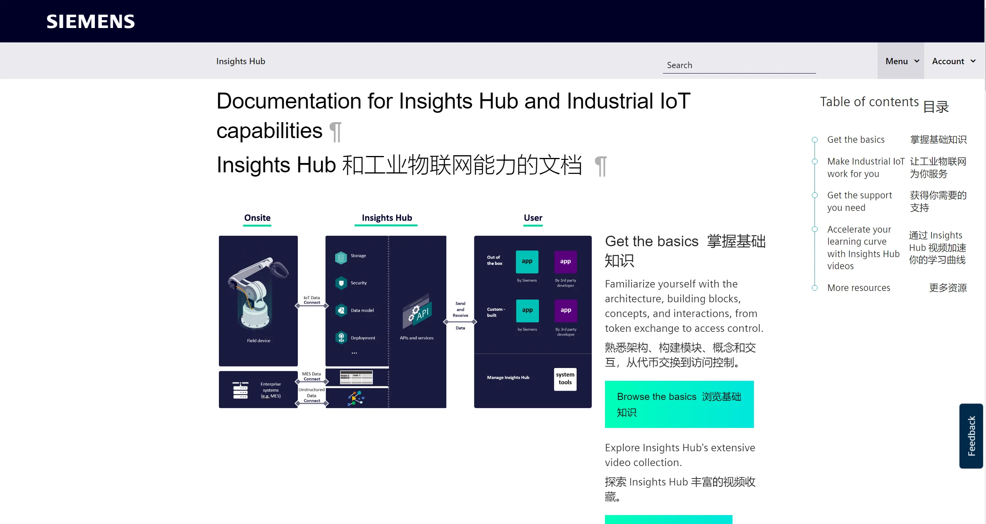Open the Feedback side tab

[x=971, y=436]
